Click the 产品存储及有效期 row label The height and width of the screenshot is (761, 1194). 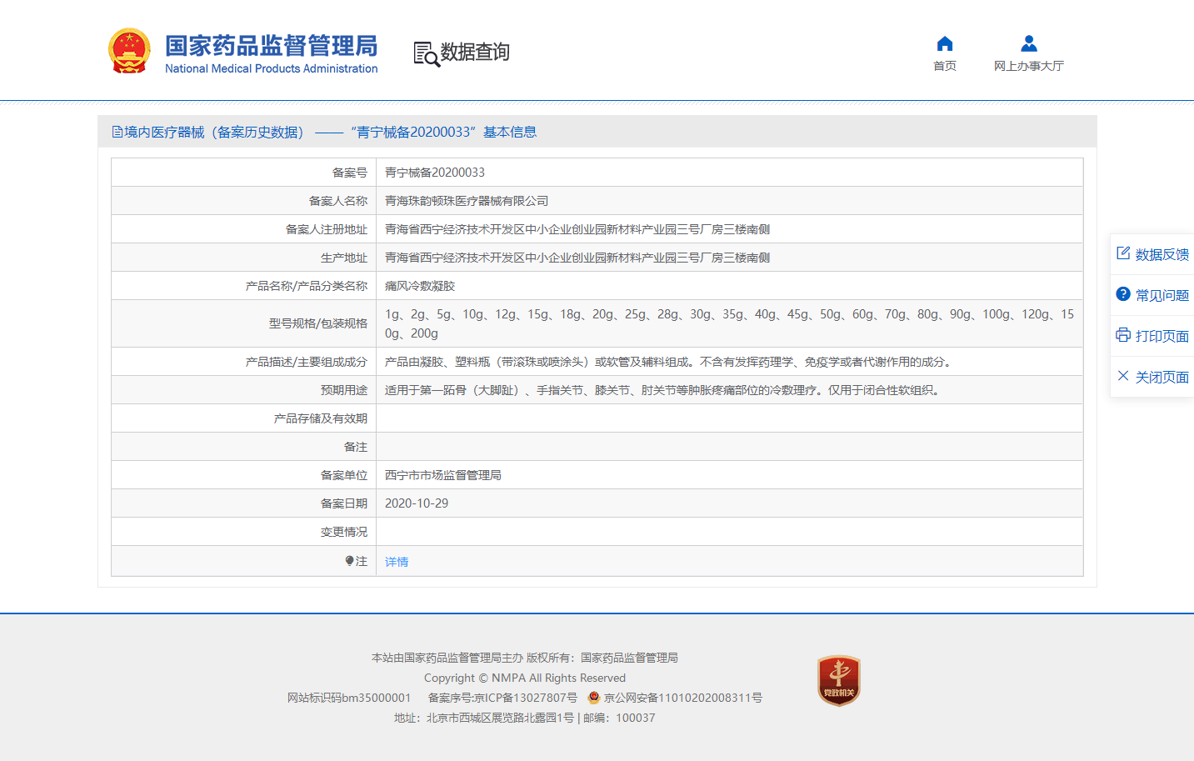tap(321, 418)
